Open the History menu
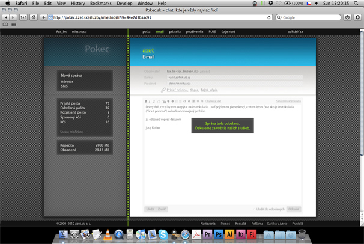Image resolution: width=364 pixels, height=244 pixels. coord(77,3)
